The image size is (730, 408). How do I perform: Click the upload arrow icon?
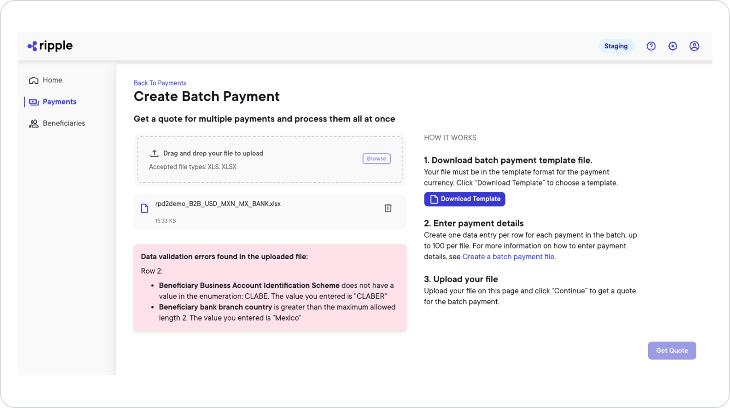click(154, 152)
